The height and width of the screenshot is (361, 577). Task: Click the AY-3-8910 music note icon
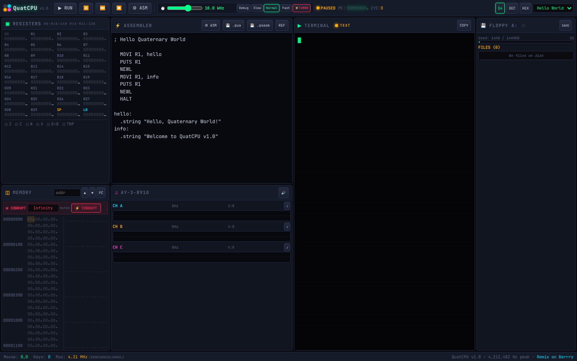pyautogui.click(x=116, y=193)
